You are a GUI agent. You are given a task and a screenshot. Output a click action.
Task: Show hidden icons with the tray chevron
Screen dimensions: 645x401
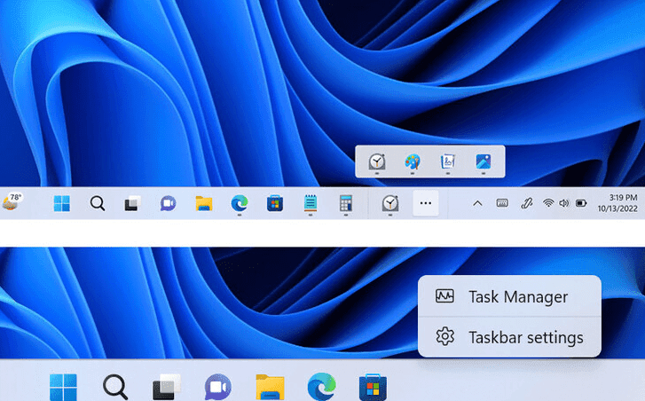click(477, 203)
